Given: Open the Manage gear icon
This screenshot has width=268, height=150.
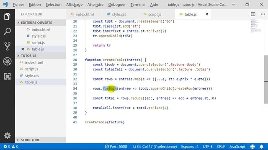Looking at the screenshot, I should pos(7,135).
